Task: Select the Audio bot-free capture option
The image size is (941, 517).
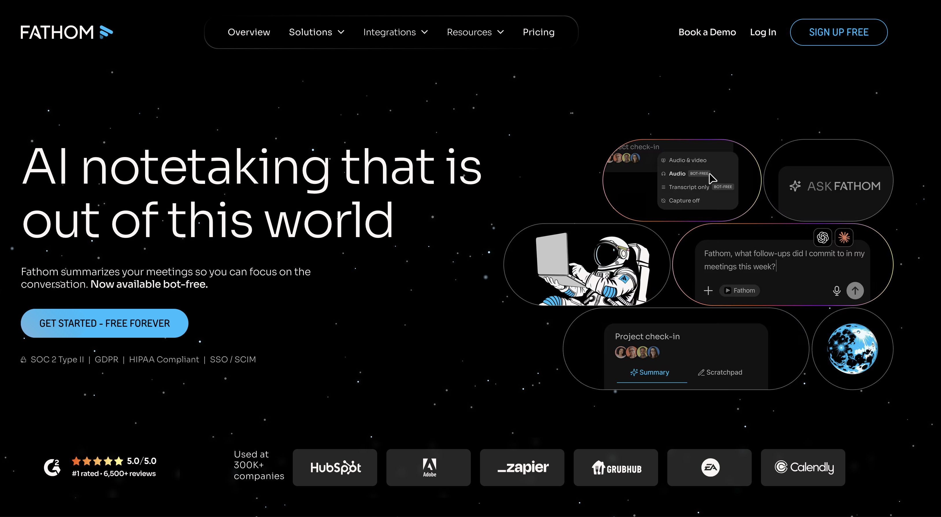Action: click(x=685, y=173)
